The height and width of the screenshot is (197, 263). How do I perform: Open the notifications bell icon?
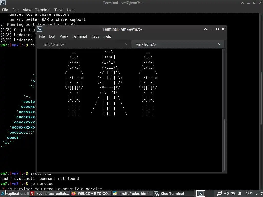coord(240,193)
